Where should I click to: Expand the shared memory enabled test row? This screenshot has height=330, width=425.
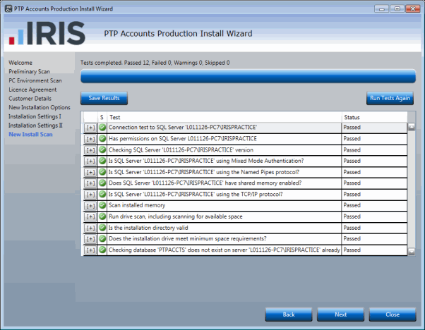pos(90,183)
